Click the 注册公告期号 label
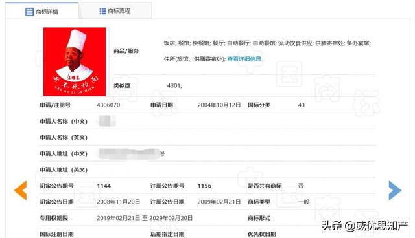This screenshot has height=238, width=415. pyautogui.click(x=167, y=186)
